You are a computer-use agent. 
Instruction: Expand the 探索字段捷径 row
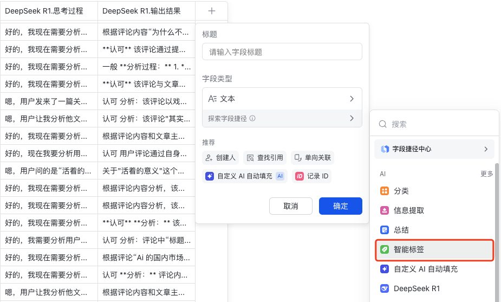282,118
